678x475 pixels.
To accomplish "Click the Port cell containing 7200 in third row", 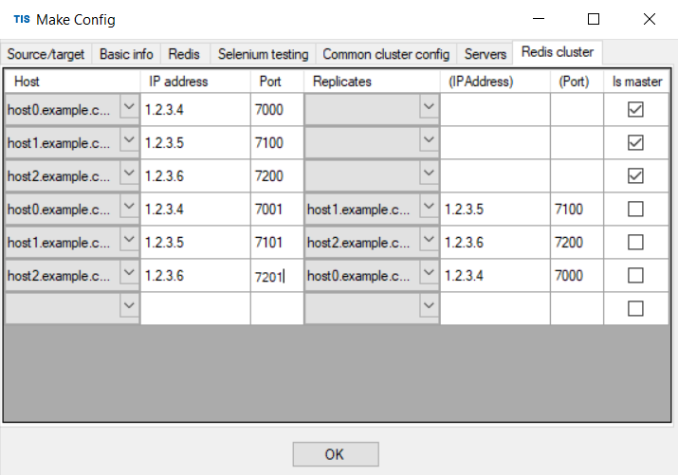I will pos(277,176).
